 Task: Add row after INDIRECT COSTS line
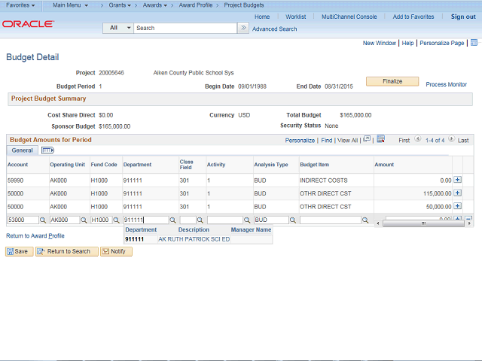point(457,180)
